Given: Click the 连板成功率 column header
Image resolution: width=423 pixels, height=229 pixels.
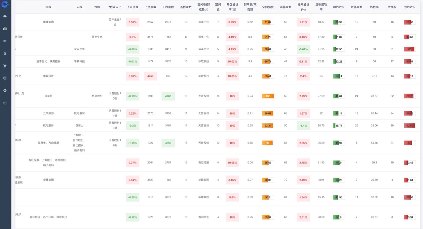Looking at the screenshot, I should coord(321,7).
